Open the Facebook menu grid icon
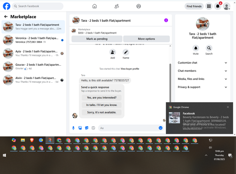Viewport: 236px width, 174px height. point(209,6)
